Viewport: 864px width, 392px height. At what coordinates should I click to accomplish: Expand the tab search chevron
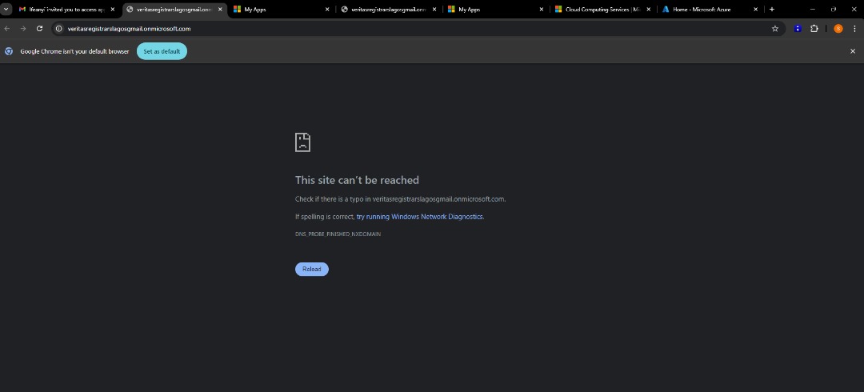point(6,9)
